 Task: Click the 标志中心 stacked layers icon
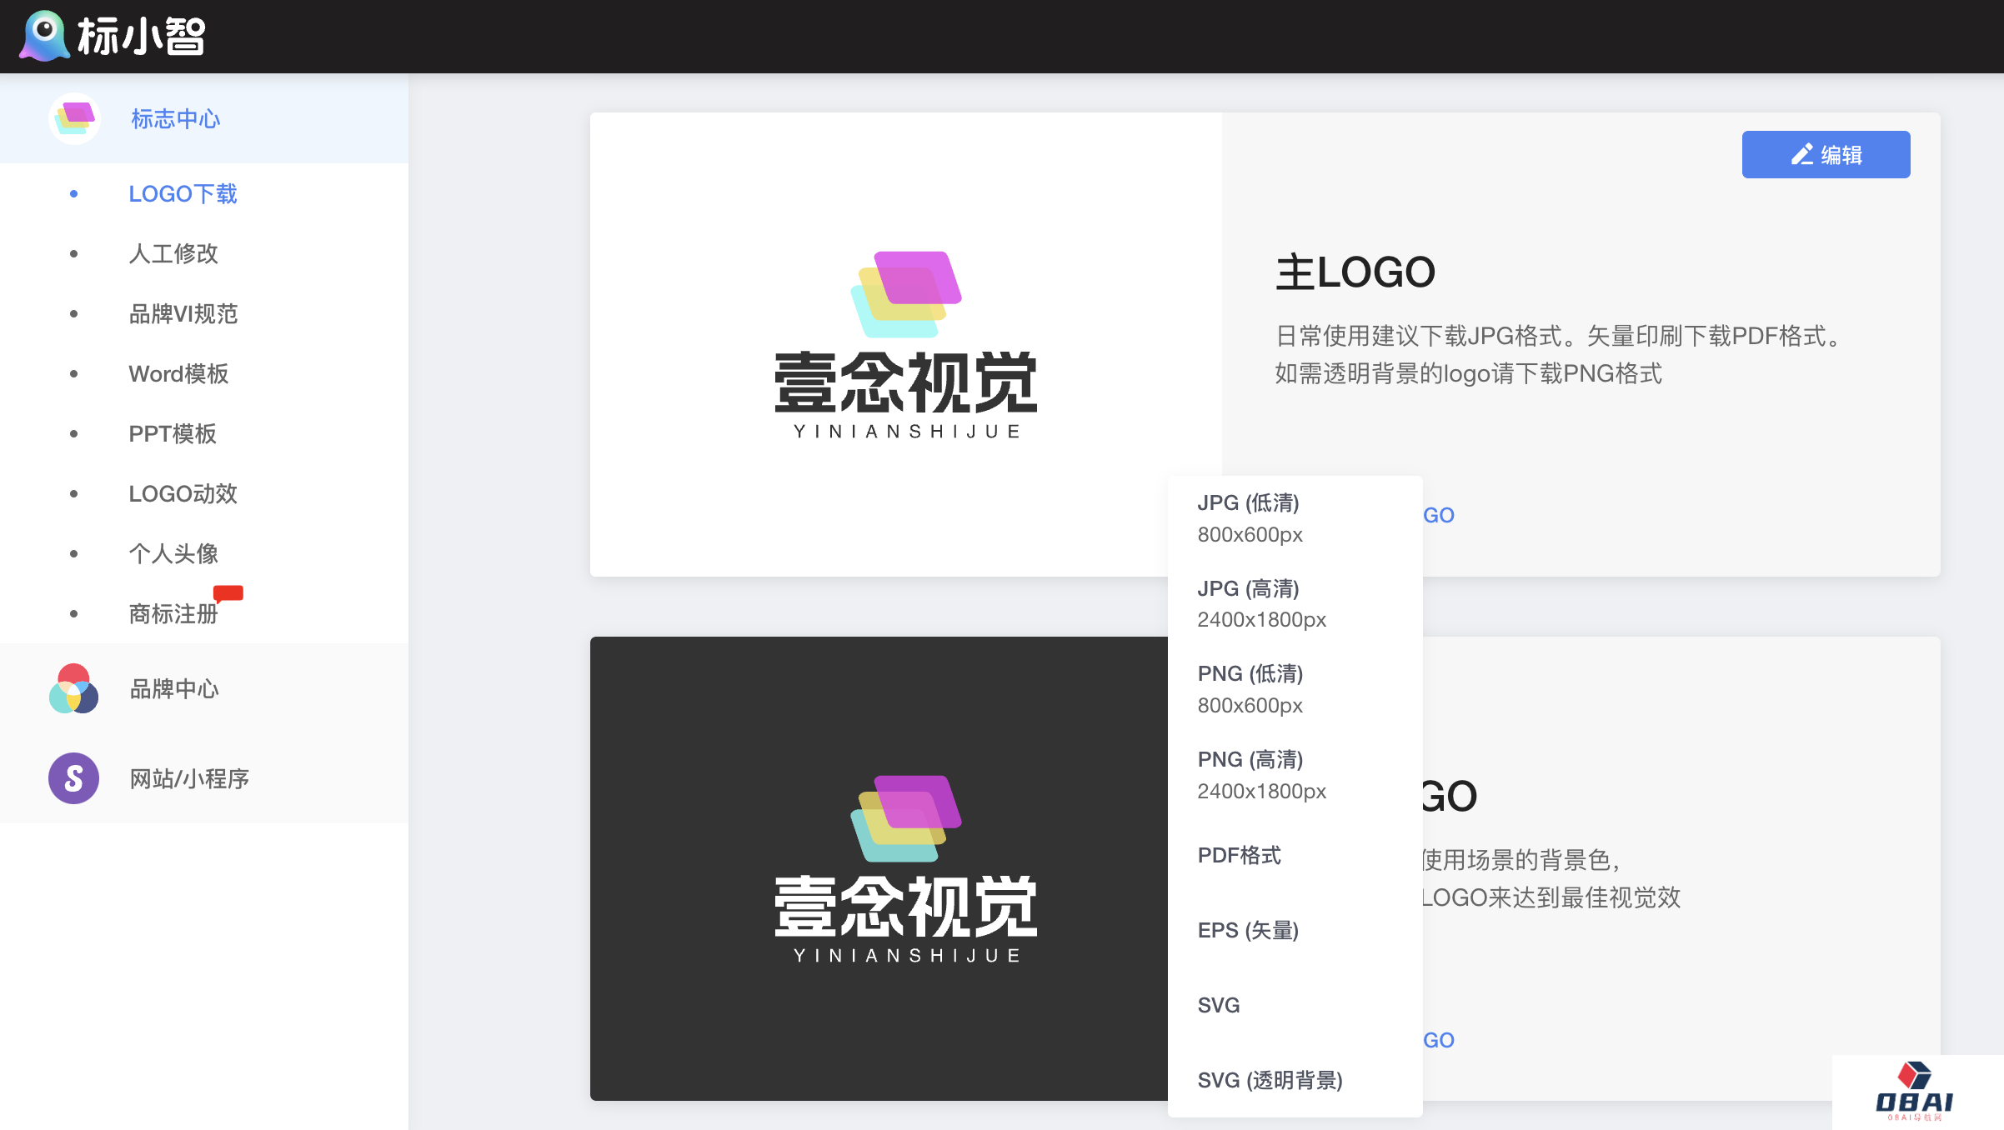74,118
